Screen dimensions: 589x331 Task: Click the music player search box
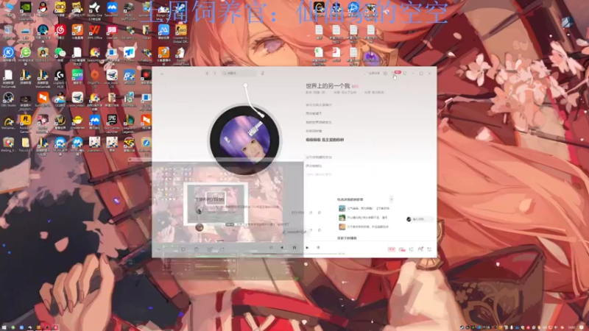(x=239, y=73)
